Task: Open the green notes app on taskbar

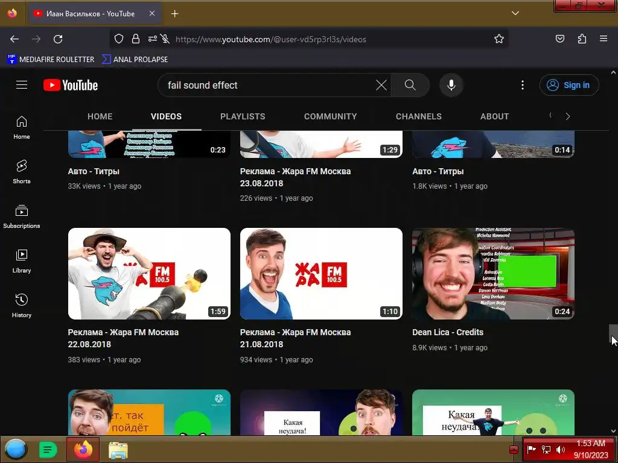Action: click(x=48, y=450)
